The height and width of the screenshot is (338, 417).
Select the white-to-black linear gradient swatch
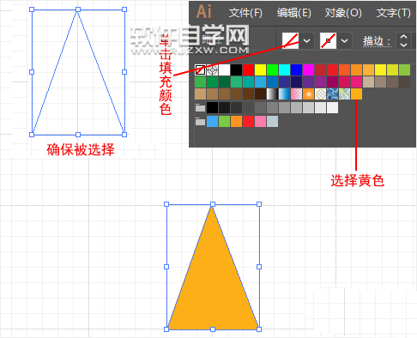coord(272,94)
